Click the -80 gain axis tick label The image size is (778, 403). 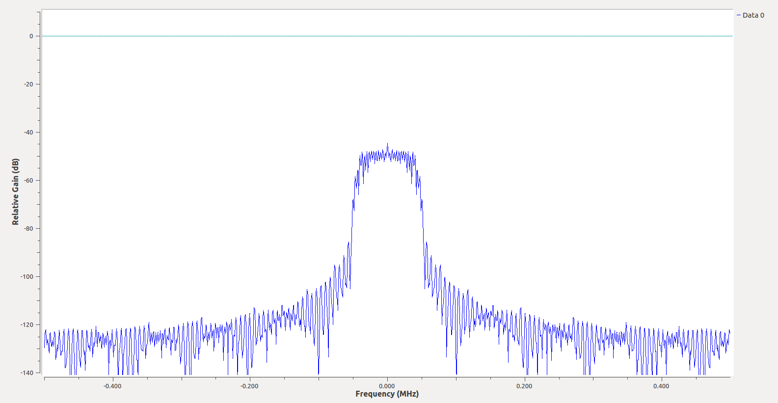click(x=29, y=228)
